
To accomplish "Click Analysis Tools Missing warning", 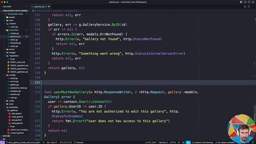I will tap(202, 142).
